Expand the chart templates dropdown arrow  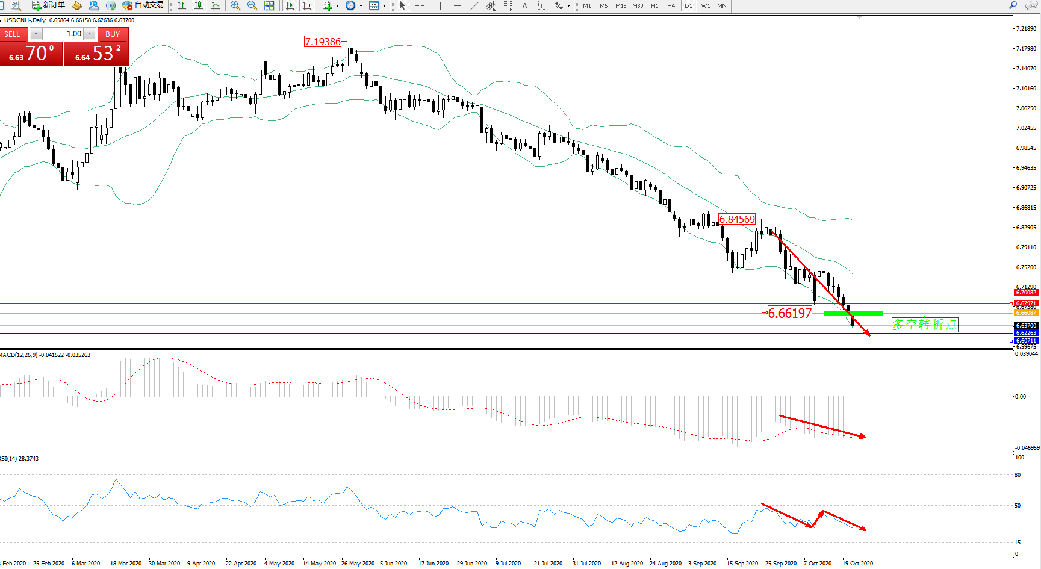coord(384,6)
